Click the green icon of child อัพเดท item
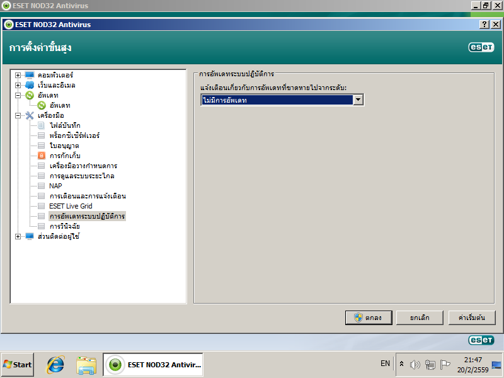The image size is (504, 378). pyautogui.click(x=42, y=105)
